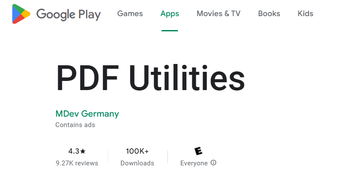356x178 pixels.
Task: Open the Kids tab
Action: point(305,13)
